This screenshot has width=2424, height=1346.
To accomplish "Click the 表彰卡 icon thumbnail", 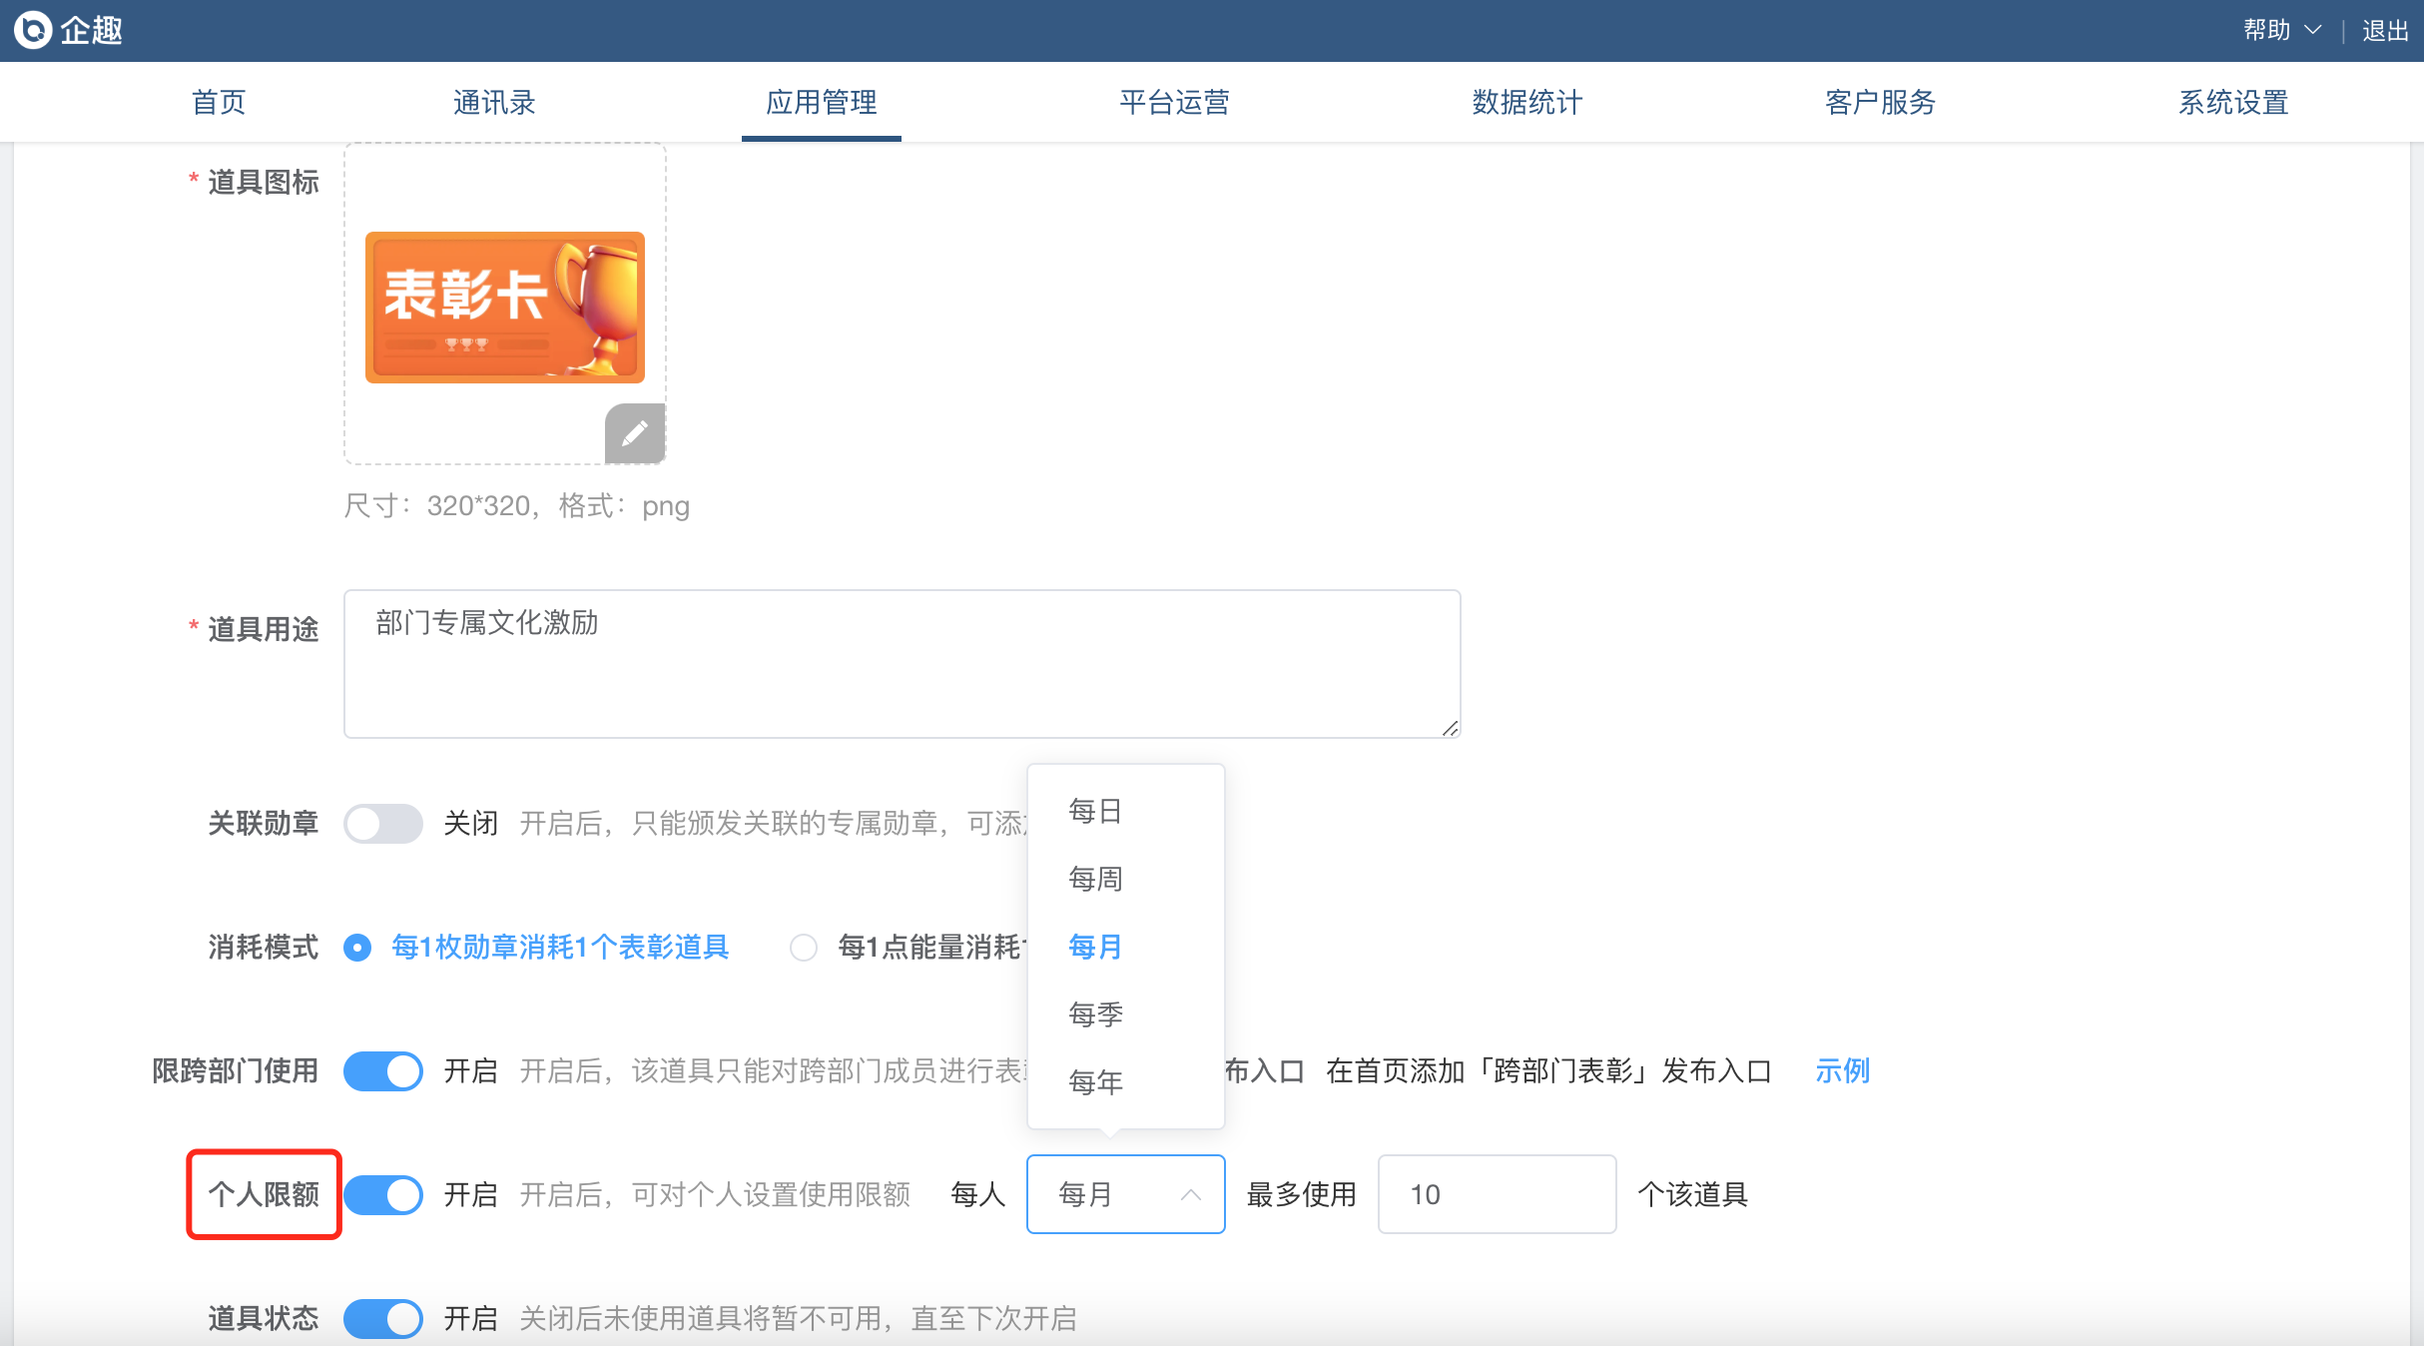I will coord(504,308).
